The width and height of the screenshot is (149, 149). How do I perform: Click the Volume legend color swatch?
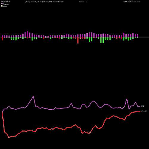pos(2,4)
